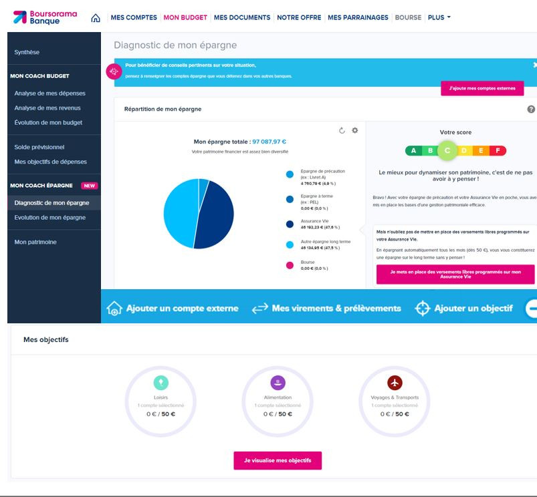537x497 pixels.
Task: Click the help question mark icon
Action: (531, 109)
